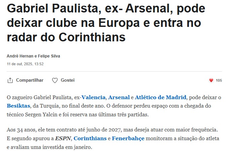Follow the blue Arsenal link in article
The width and height of the screenshot is (231, 157).
tap(119, 97)
